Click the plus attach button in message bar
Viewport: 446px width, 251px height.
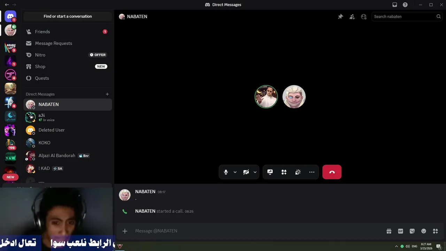[x=125, y=231]
